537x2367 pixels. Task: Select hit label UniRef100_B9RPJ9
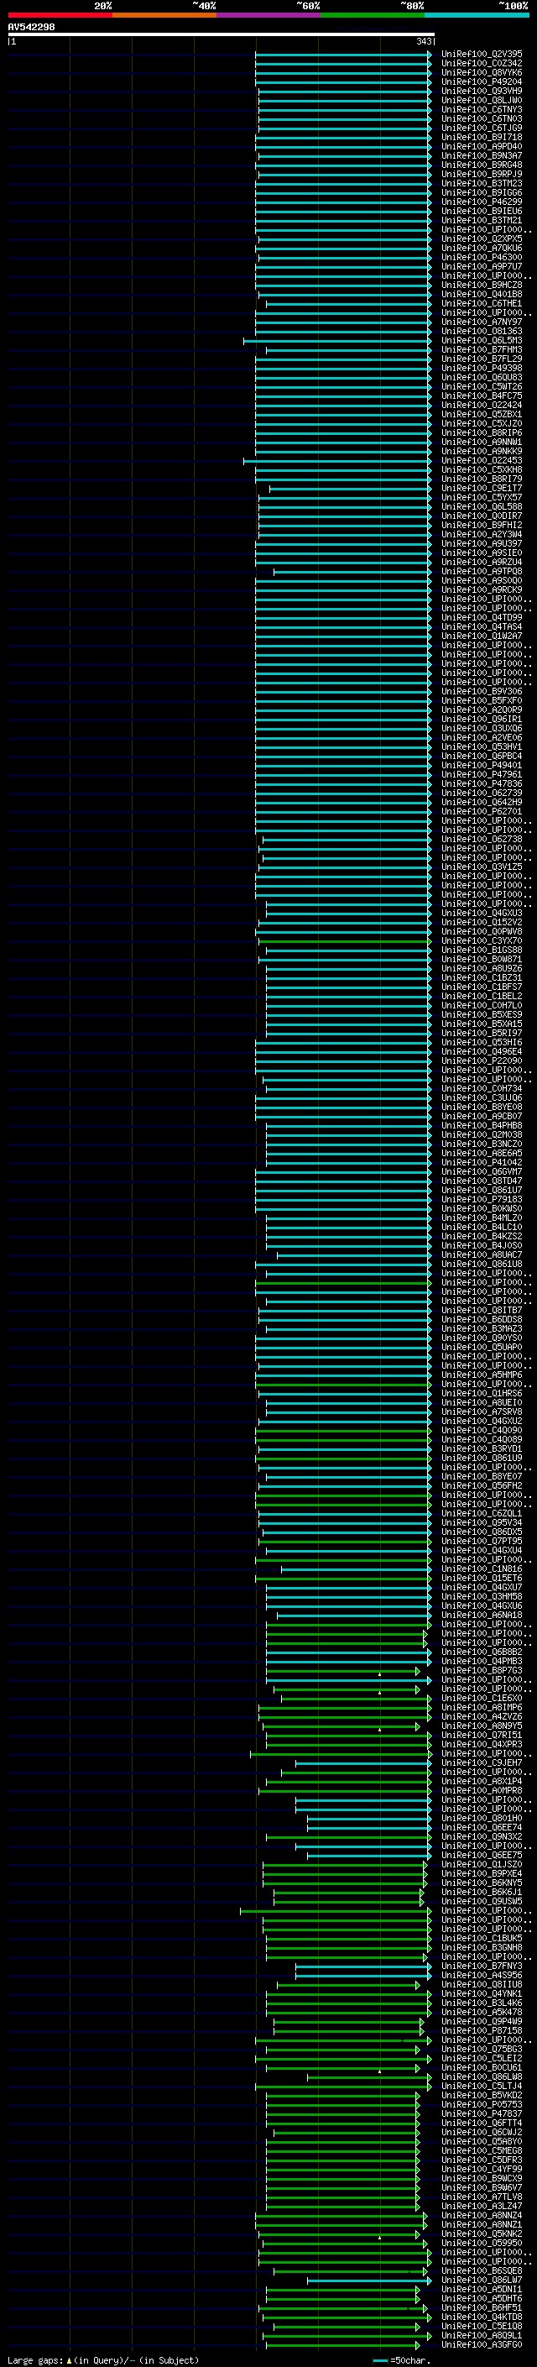click(482, 175)
